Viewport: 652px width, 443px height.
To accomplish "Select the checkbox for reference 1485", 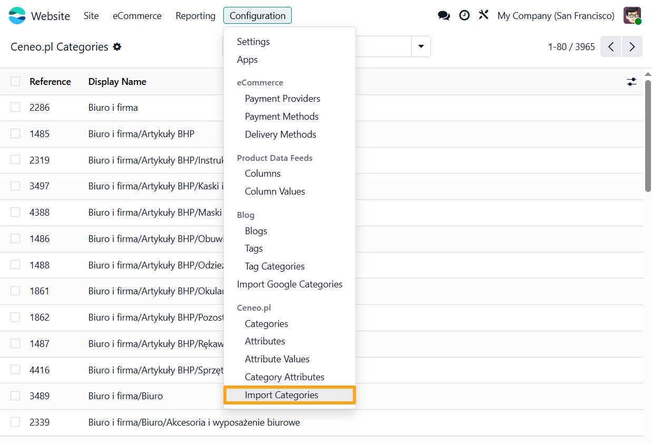I will pos(15,133).
